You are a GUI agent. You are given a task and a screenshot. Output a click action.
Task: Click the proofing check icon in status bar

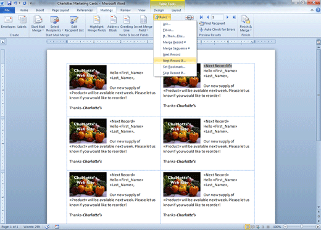point(48,227)
